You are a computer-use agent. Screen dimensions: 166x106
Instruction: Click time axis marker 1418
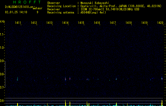pos(129,23)
